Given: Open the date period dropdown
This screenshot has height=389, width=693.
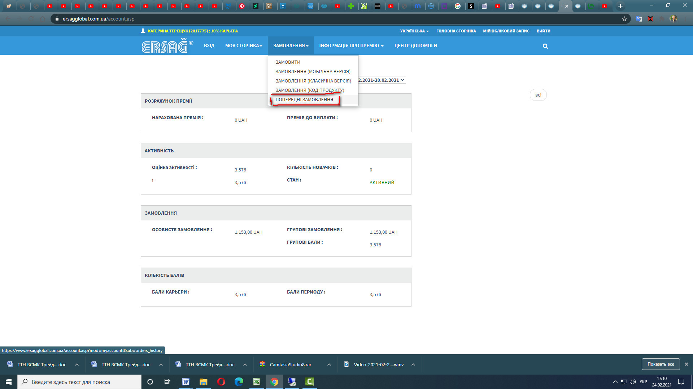Looking at the screenshot, I should [x=382, y=80].
